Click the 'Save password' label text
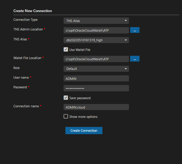 click(x=80, y=98)
